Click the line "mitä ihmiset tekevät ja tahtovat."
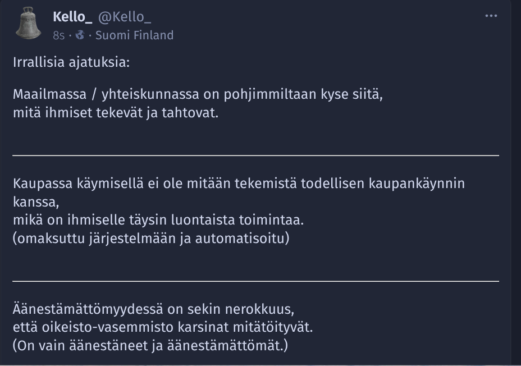Viewport: 521px width, 366px height. click(115, 112)
